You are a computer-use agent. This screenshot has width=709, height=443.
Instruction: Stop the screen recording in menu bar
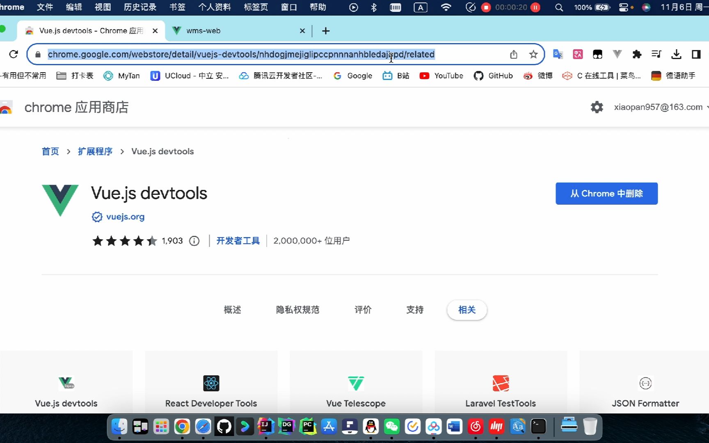tap(486, 7)
